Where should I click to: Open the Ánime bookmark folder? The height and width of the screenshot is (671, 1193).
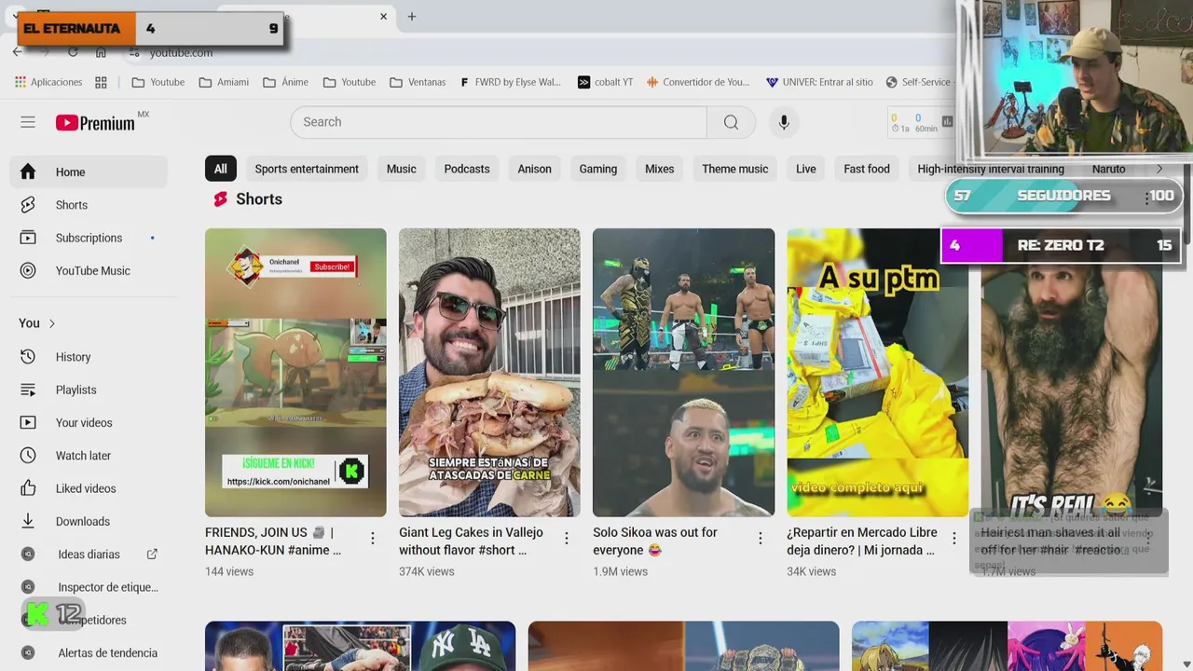(x=286, y=82)
